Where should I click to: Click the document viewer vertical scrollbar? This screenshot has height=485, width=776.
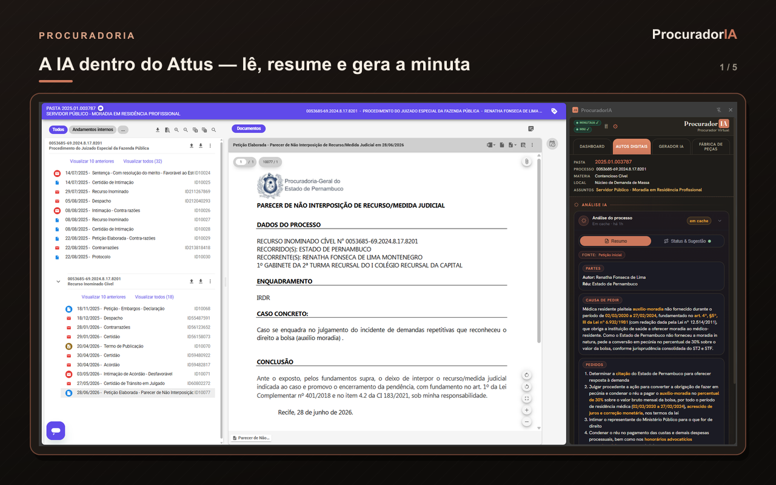coord(539,250)
